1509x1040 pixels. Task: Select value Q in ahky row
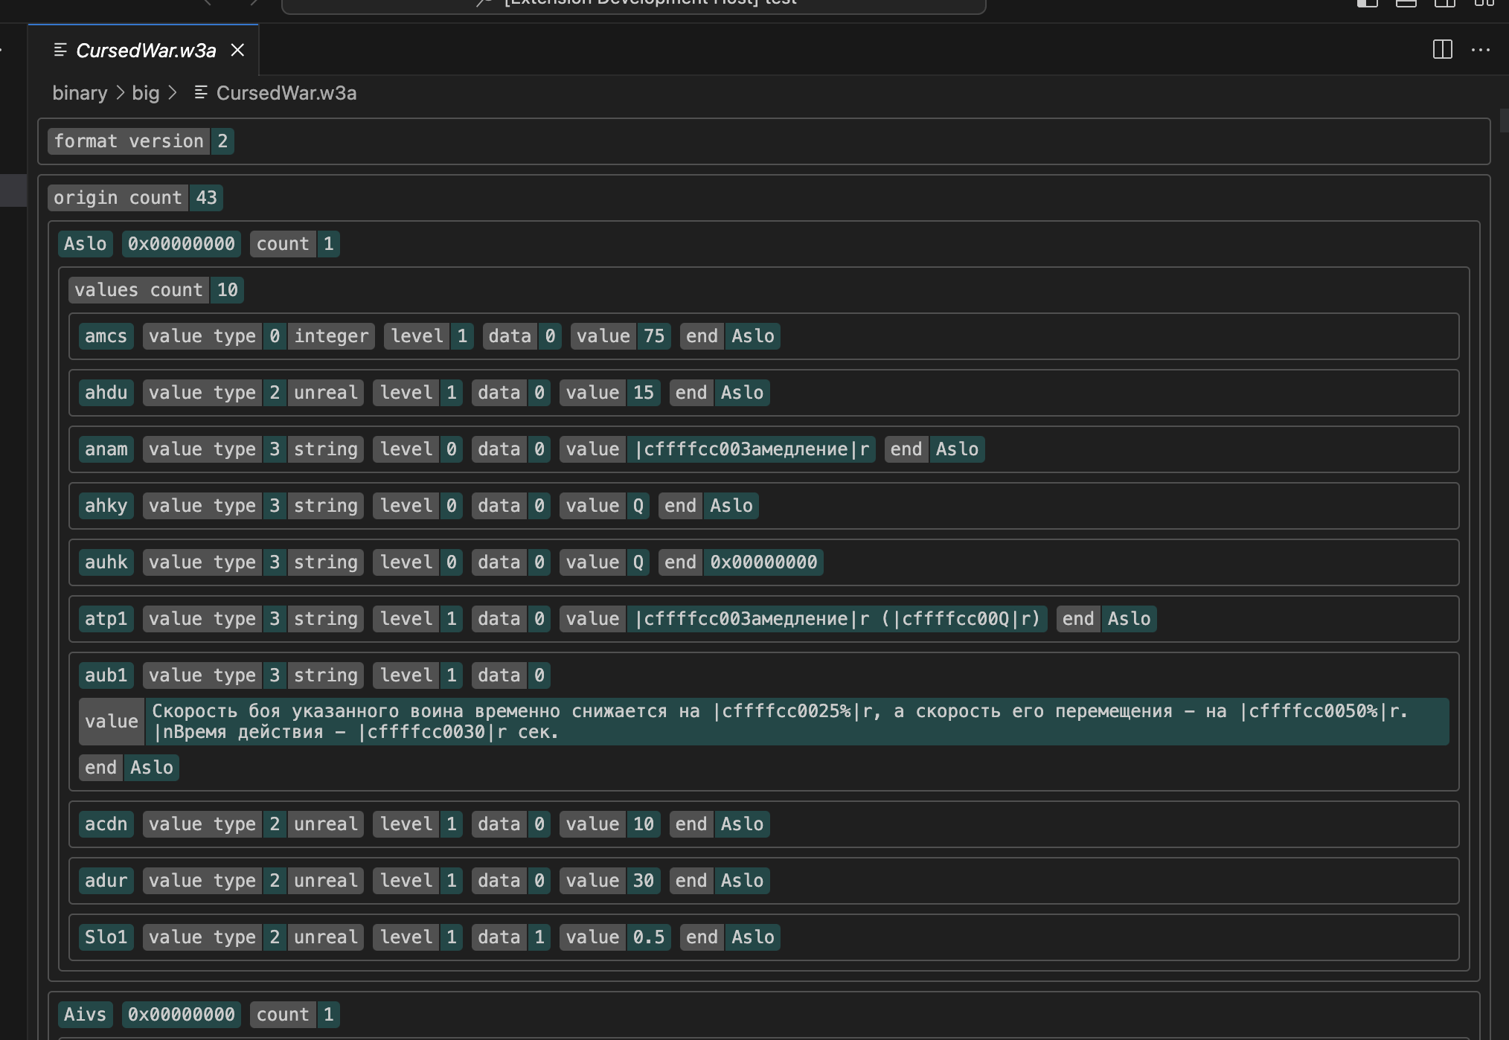tap(638, 506)
